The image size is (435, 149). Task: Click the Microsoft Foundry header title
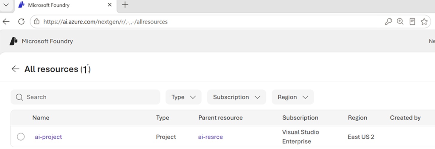click(x=47, y=41)
